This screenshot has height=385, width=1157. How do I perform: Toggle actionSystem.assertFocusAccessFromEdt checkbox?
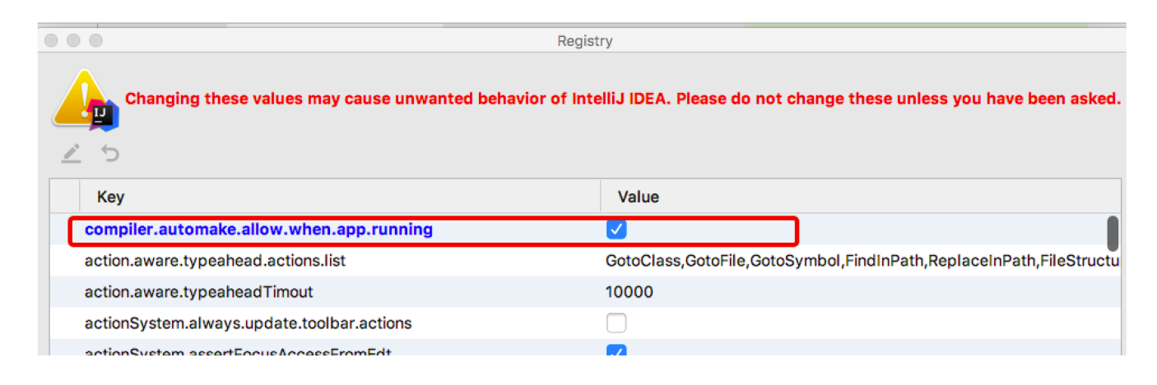[616, 350]
